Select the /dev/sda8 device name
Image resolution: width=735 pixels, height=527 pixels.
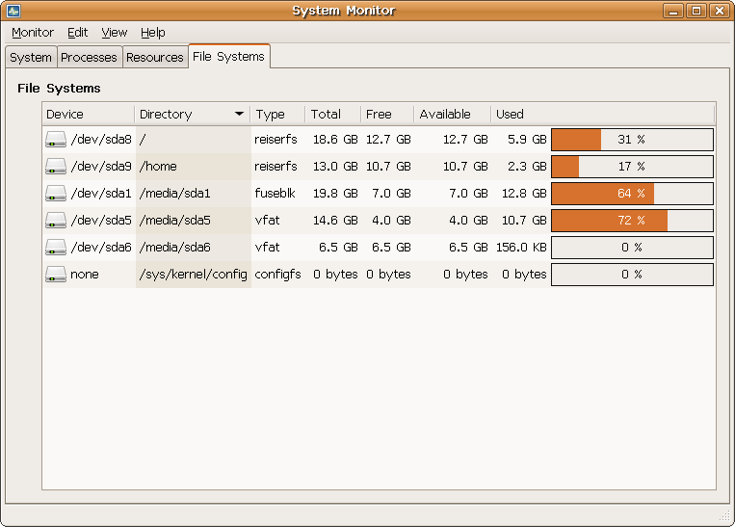pyautogui.click(x=101, y=140)
